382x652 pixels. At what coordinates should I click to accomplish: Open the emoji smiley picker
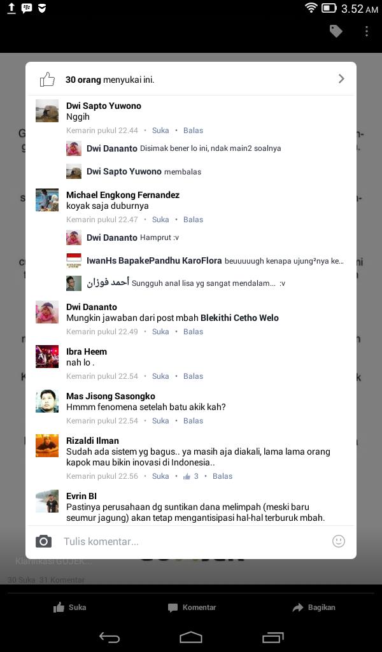point(338,541)
